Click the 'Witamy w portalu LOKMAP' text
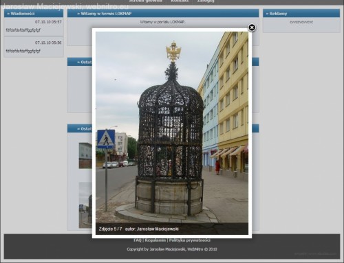 pos(163,22)
